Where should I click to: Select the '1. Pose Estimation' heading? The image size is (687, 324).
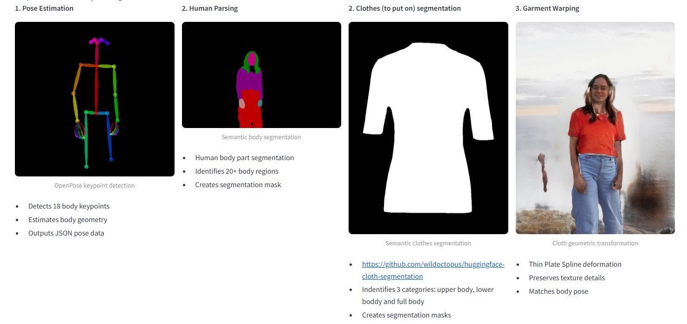44,8
